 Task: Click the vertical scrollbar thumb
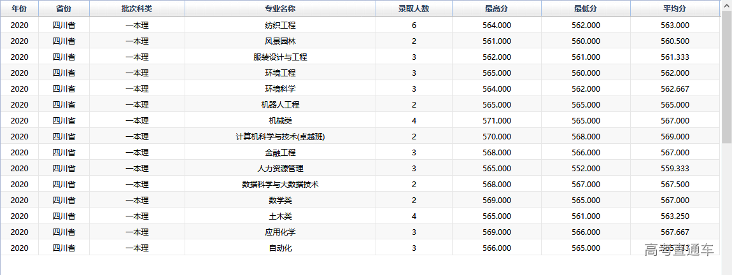coord(726,76)
